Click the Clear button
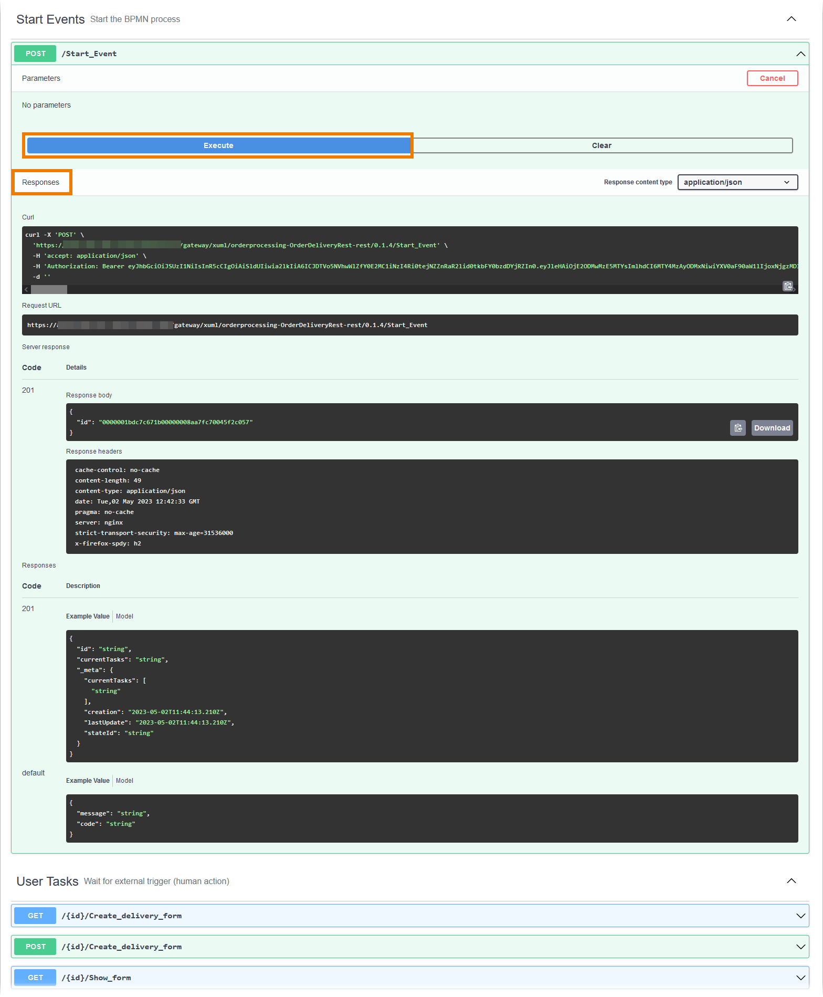Screen dimensions: 823x997 tap(602, 145)
